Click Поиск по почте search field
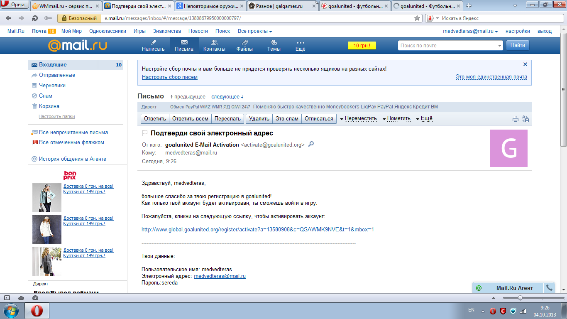The image size is (567, 319). (450, 45)
